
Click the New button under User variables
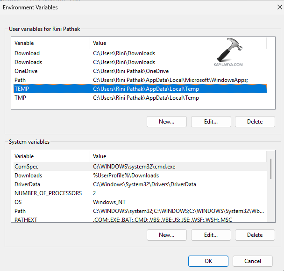166,122
